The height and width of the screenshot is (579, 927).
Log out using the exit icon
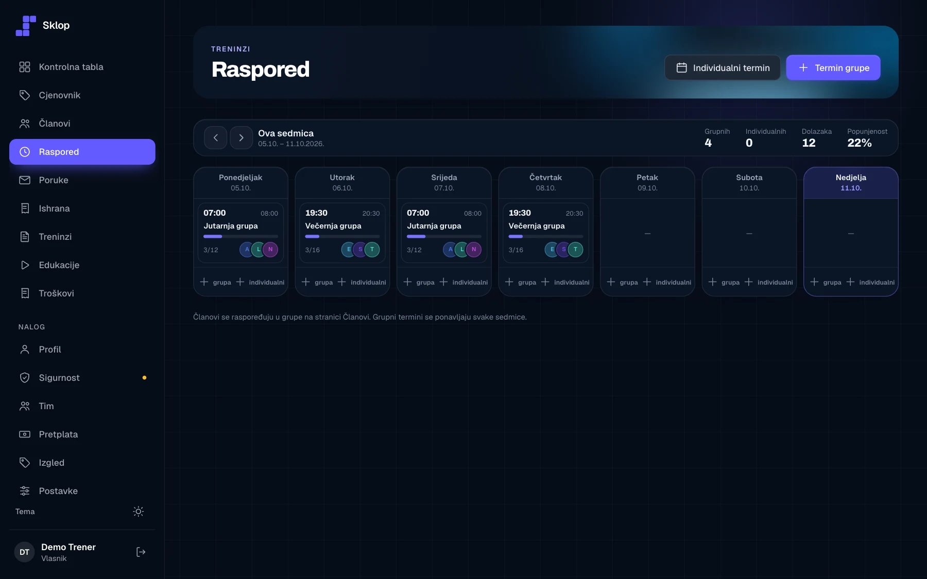point(141,552)
